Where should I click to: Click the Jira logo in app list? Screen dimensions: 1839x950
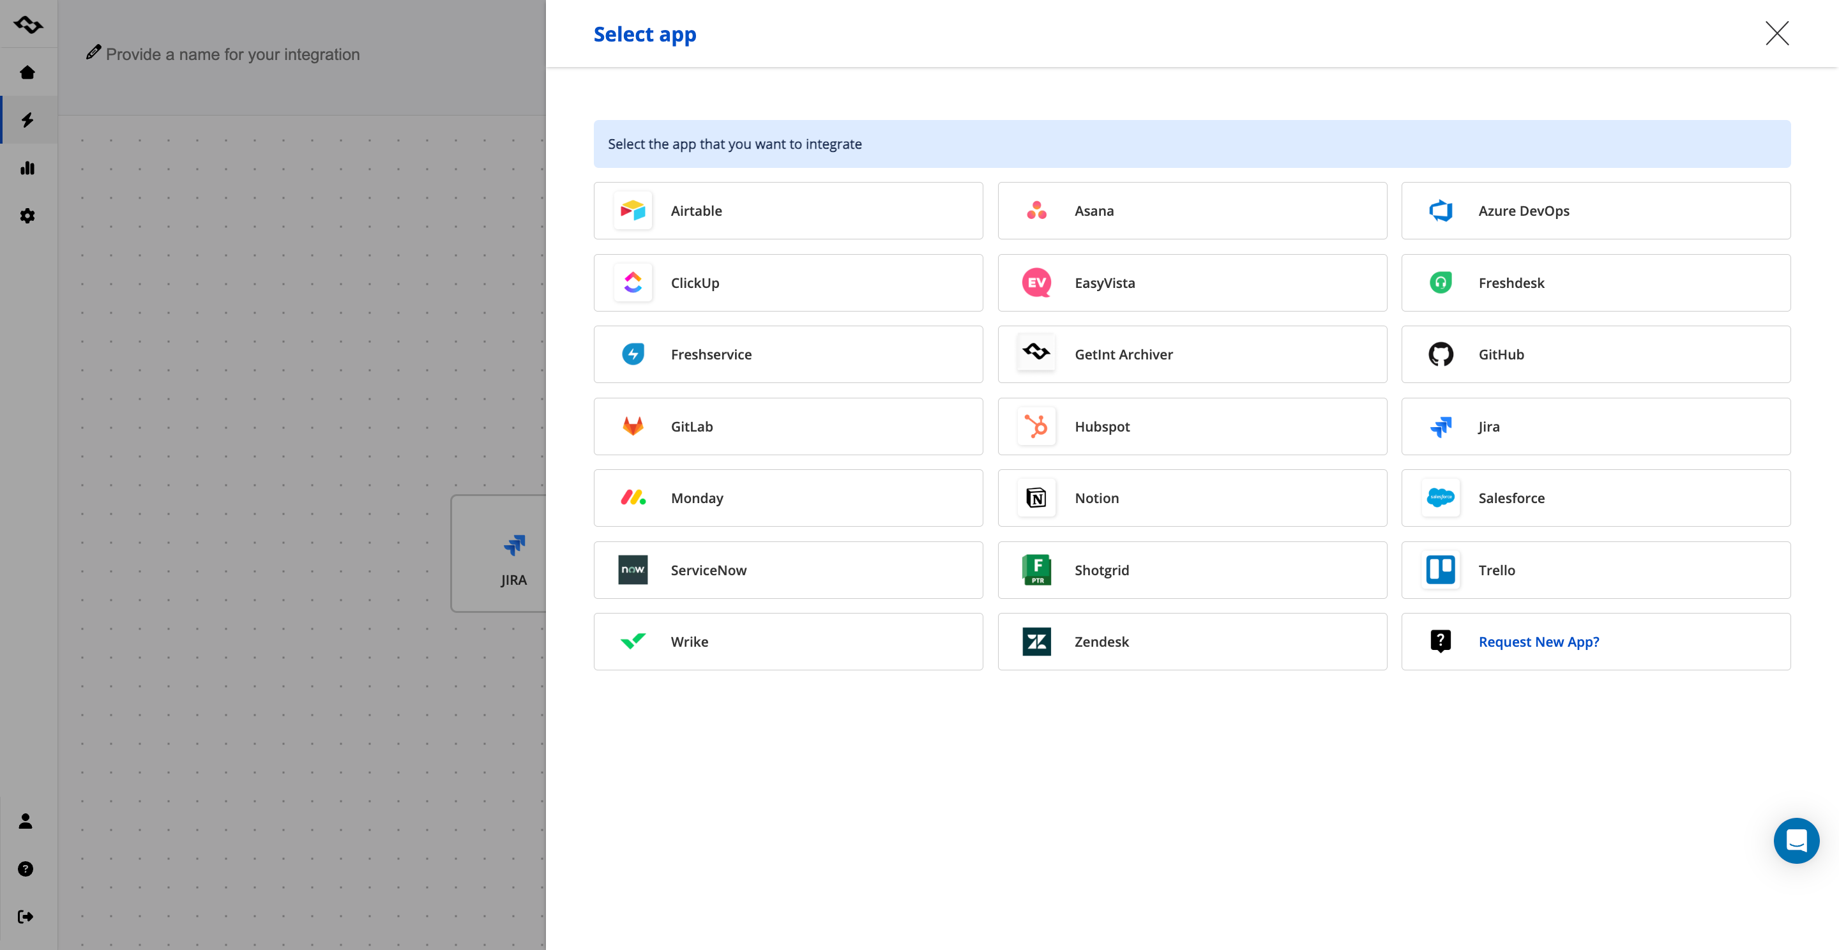[x=1441, y=426]
